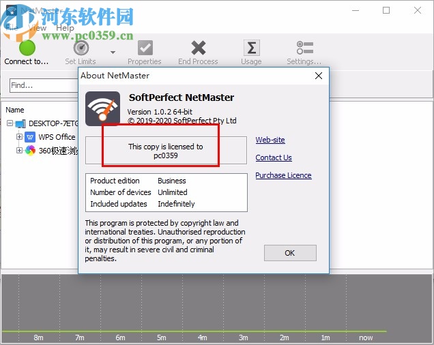The width and height of the screenshot is (434, 345).
Task: Select the 360 browser colorful icon
Action: (30, 151)
